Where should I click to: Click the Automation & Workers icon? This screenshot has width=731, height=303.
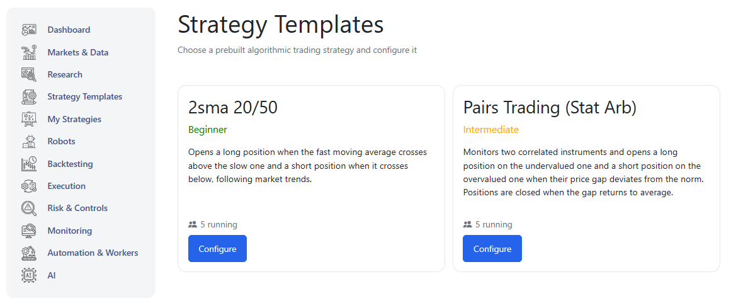click(x=29, y=253)
